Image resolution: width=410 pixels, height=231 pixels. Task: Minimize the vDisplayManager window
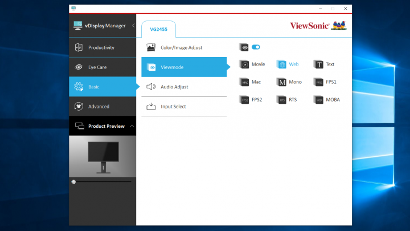click(x=320, y=9)
